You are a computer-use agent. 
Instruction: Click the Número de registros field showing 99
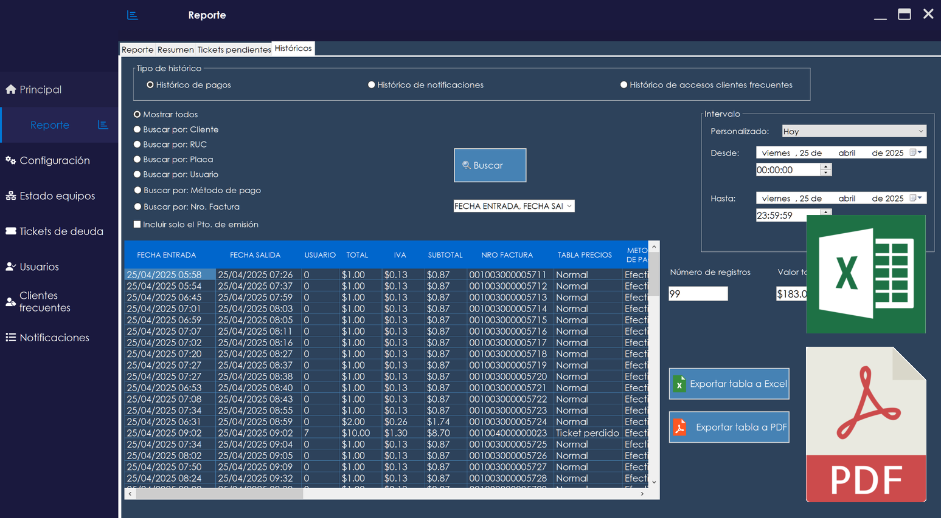click(x=698, y=293)
